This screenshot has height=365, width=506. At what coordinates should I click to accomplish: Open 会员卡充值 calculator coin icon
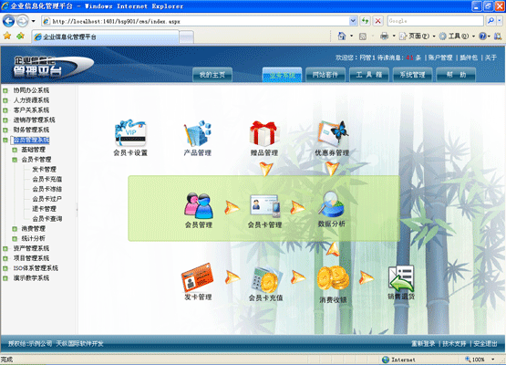pyautogui.click(x=266, y=278)
